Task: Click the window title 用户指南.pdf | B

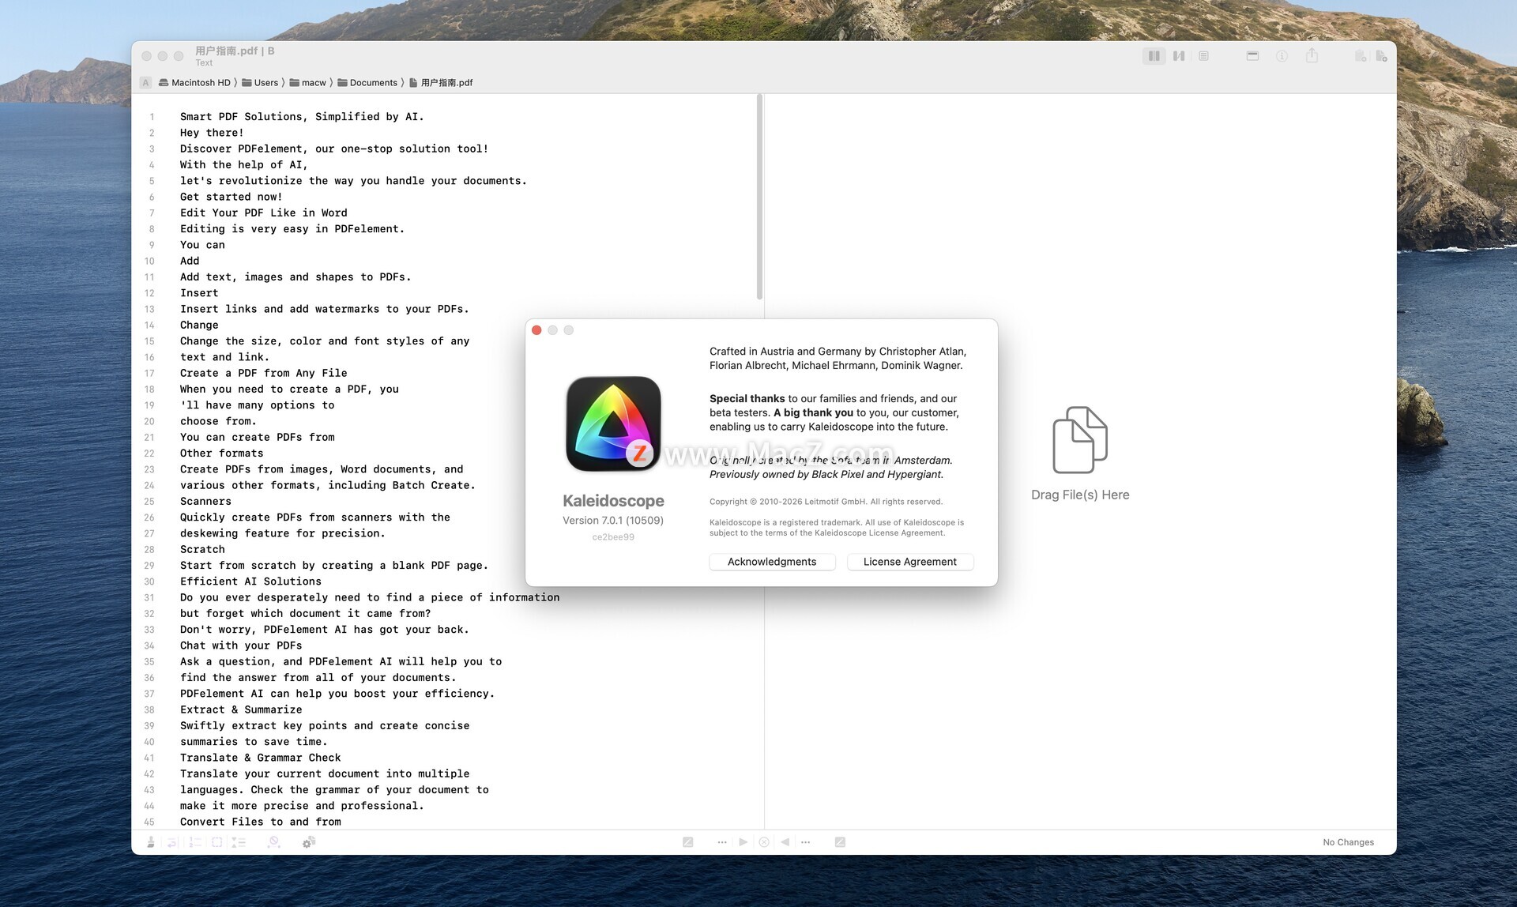Action: pyautogui.click(x=235, y=51)
